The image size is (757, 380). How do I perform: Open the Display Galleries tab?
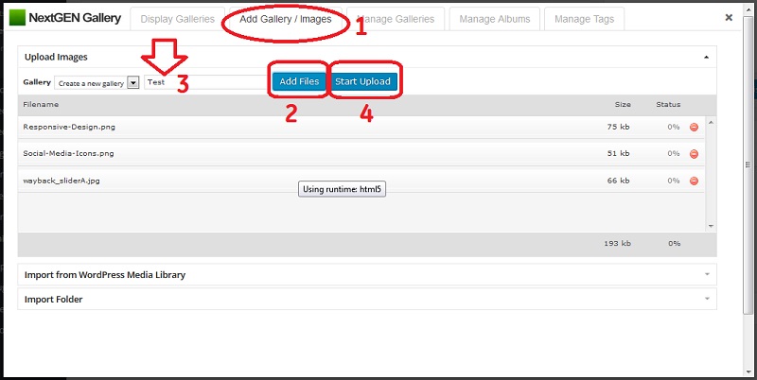[178, 19]
